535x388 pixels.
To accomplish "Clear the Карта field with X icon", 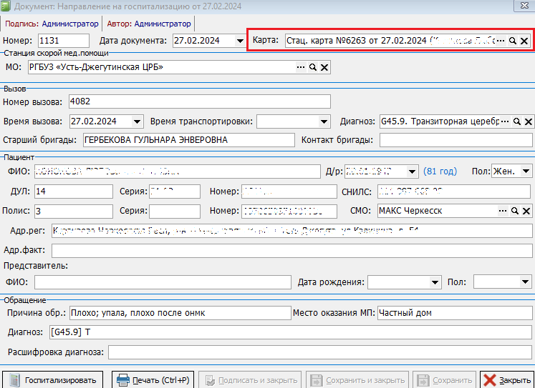I will pyautogui.click(x=524, y=41).
